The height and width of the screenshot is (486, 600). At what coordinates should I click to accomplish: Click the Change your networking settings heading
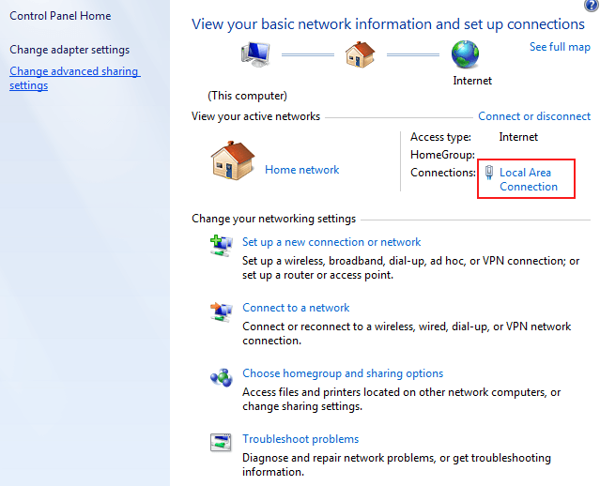click(x=273, y=219)
